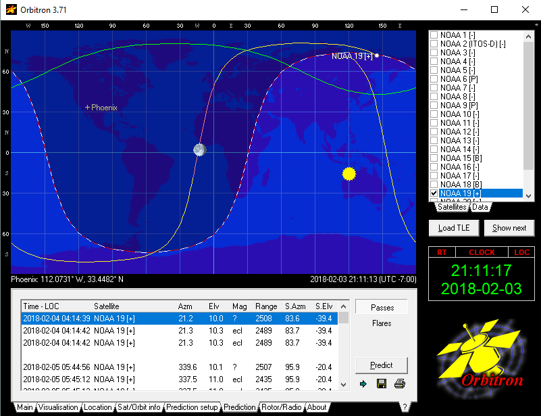541x416 pixels.
Task: Click the UTC -7:00 timestamp status text
Action: (x=363, y=279)
